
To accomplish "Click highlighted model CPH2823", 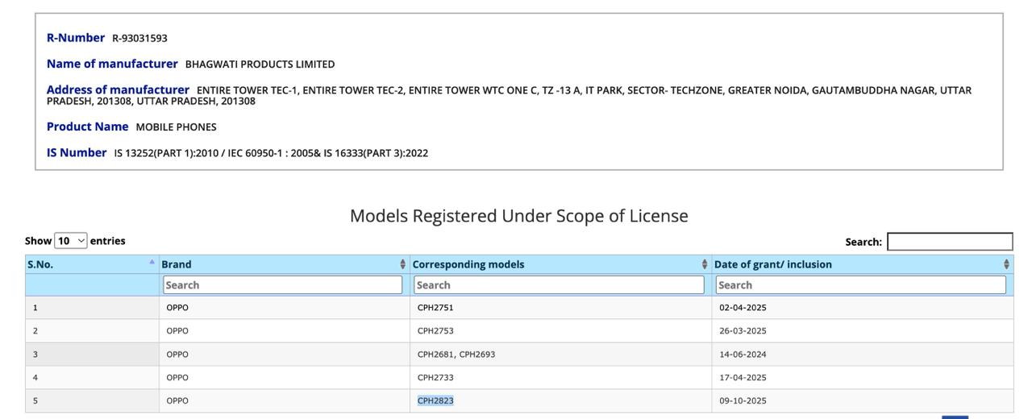I will point(435,401).
